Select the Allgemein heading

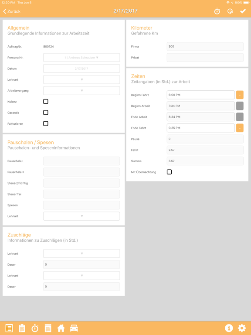[x=18, y=28]
